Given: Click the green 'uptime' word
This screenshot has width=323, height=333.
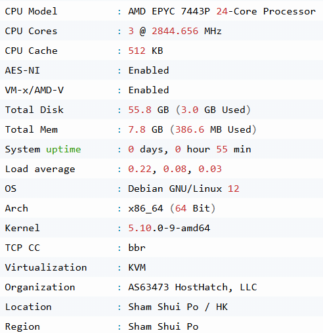Looking at the screenshot, I should tap(64, 150).
